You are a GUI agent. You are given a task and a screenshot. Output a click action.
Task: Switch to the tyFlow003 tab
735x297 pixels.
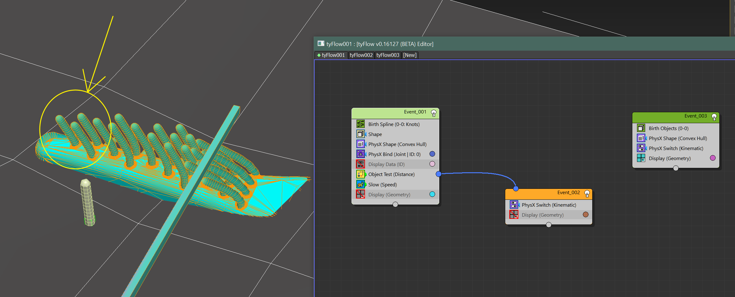click(x=388, y=55)
